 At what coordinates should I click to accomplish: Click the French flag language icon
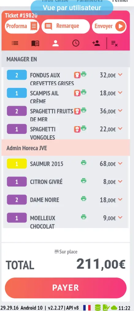point(87,308)
